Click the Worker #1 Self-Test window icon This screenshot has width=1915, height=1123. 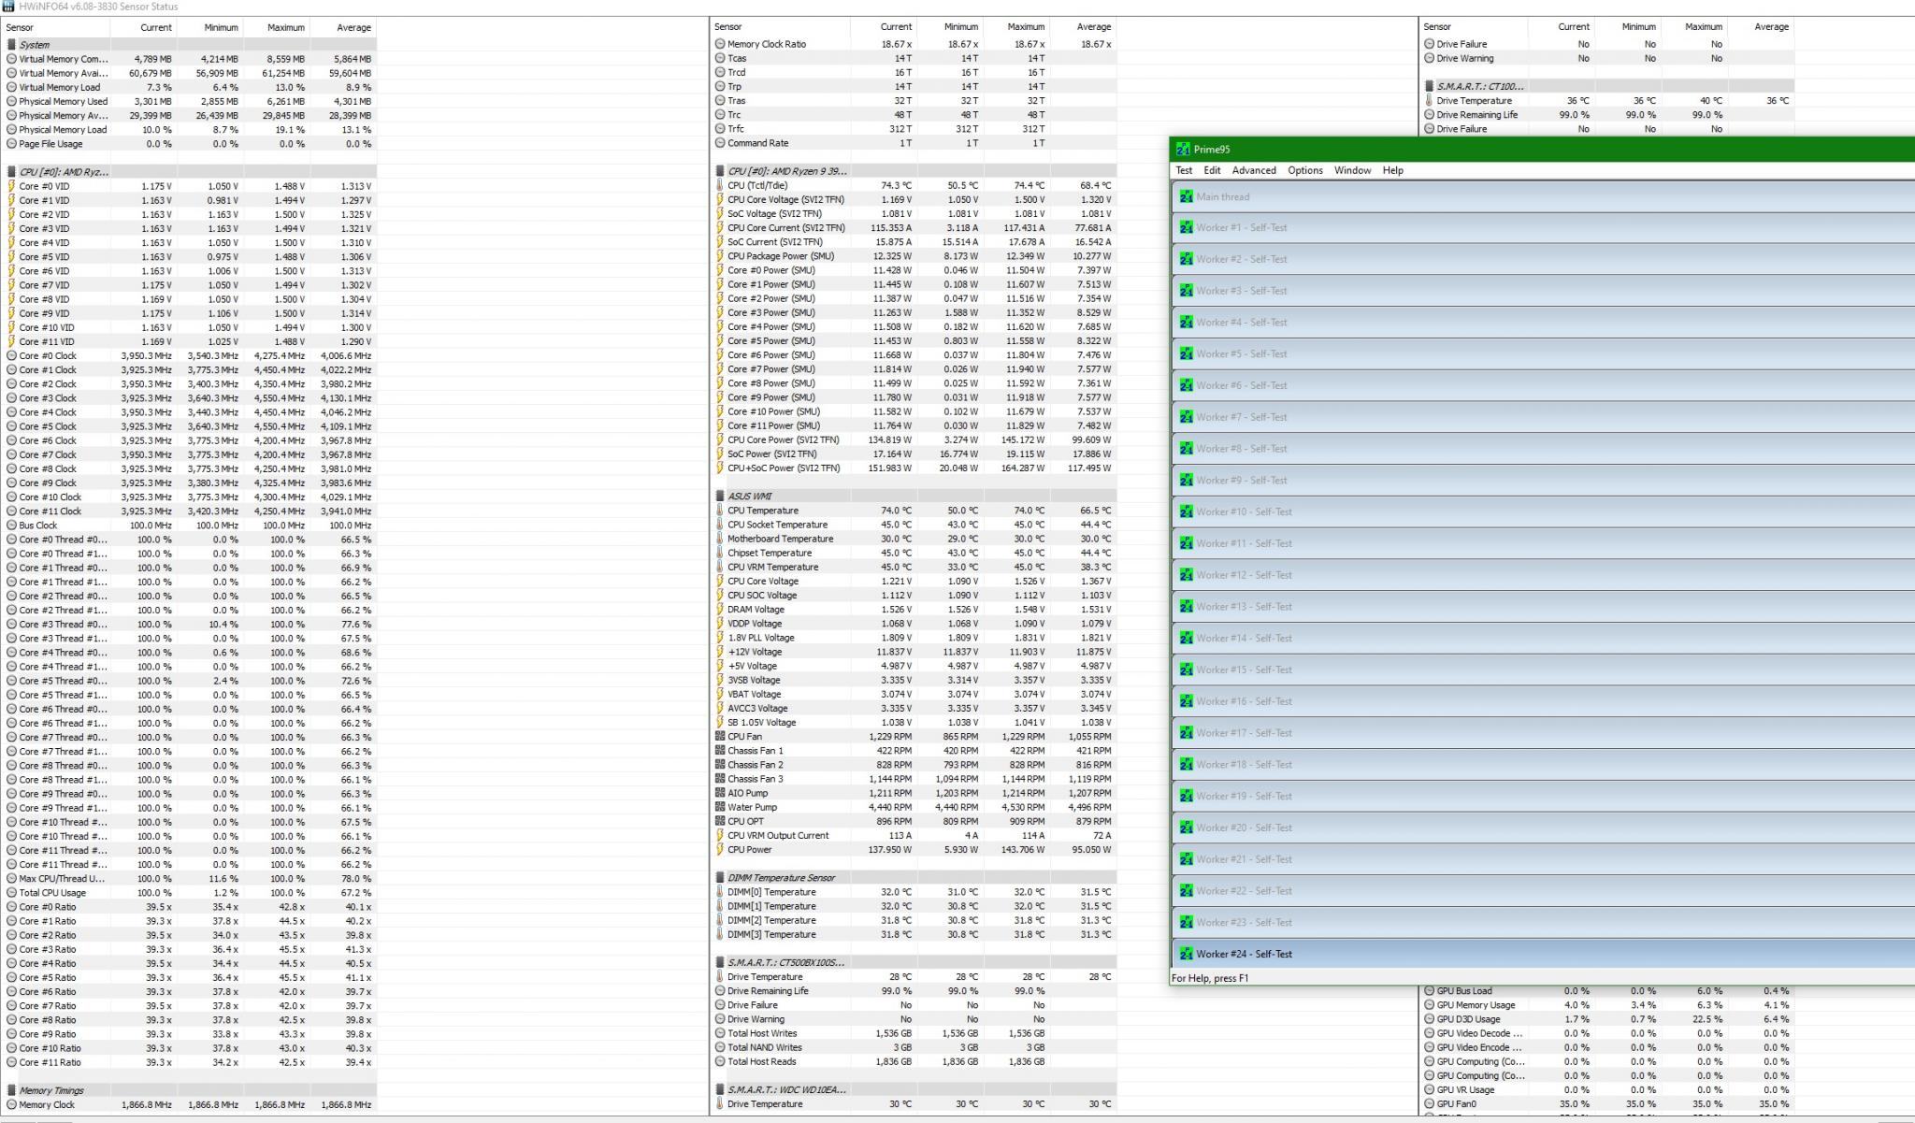click(1186, 228)
